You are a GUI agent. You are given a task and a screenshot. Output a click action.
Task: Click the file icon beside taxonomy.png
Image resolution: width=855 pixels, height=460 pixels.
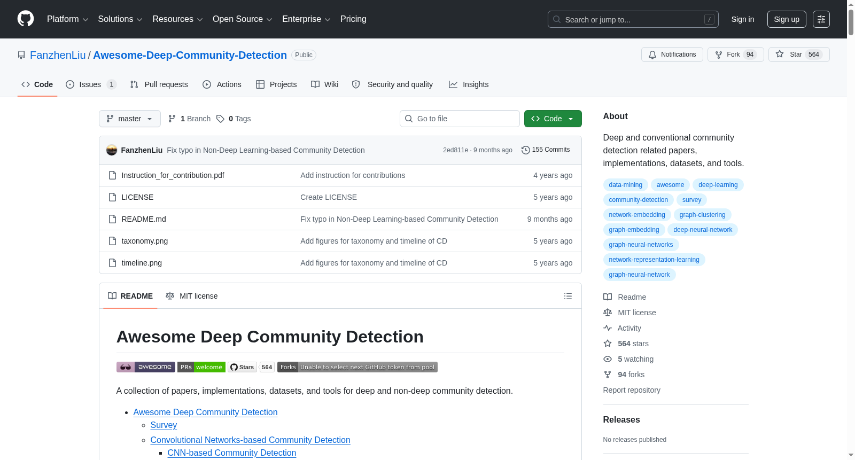(x=112, y=241)
